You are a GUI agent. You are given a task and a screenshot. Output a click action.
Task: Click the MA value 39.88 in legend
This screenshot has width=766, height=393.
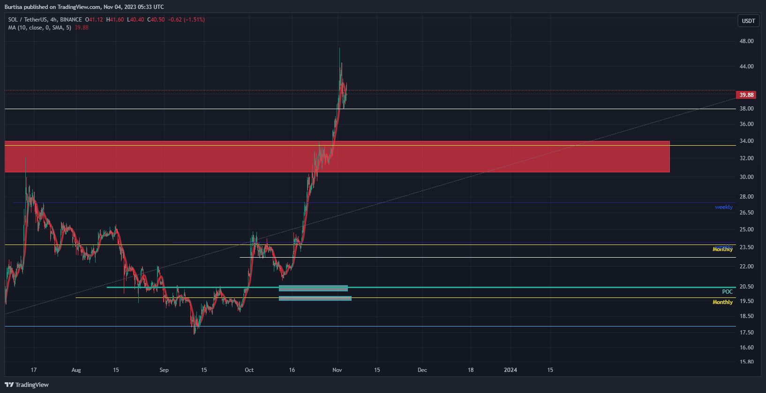(x=82, y=28)
